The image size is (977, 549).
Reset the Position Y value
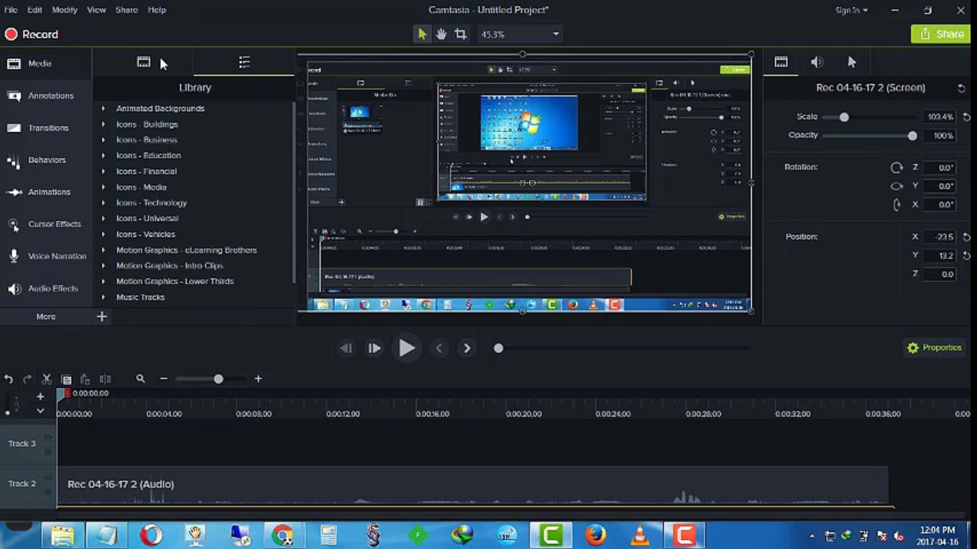[967, 256]
